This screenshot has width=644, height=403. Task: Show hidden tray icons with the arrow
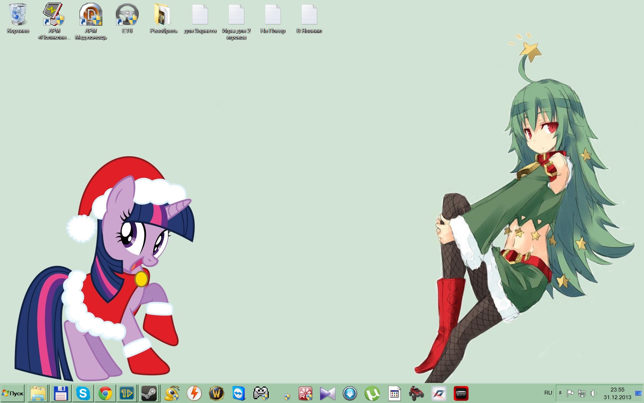tap(560, 393)
